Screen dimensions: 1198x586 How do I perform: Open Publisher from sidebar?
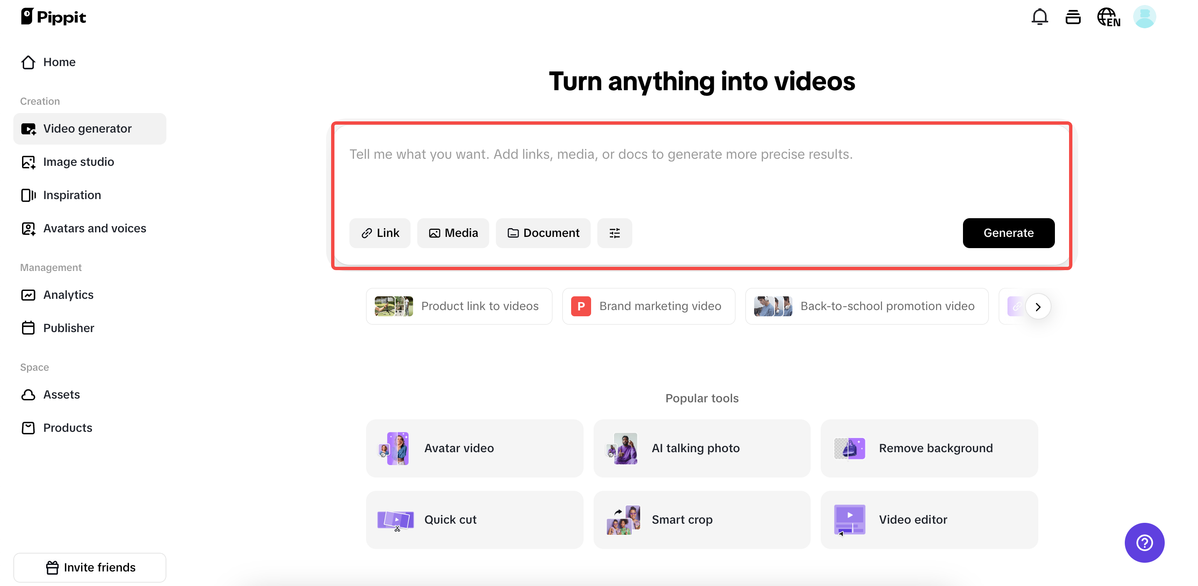[68, 328]
